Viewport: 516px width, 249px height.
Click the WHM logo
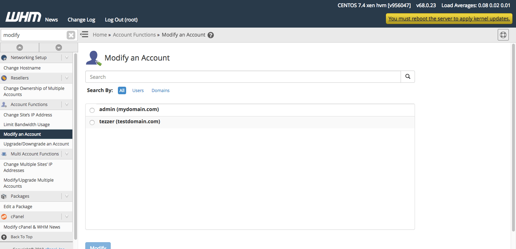23,17
